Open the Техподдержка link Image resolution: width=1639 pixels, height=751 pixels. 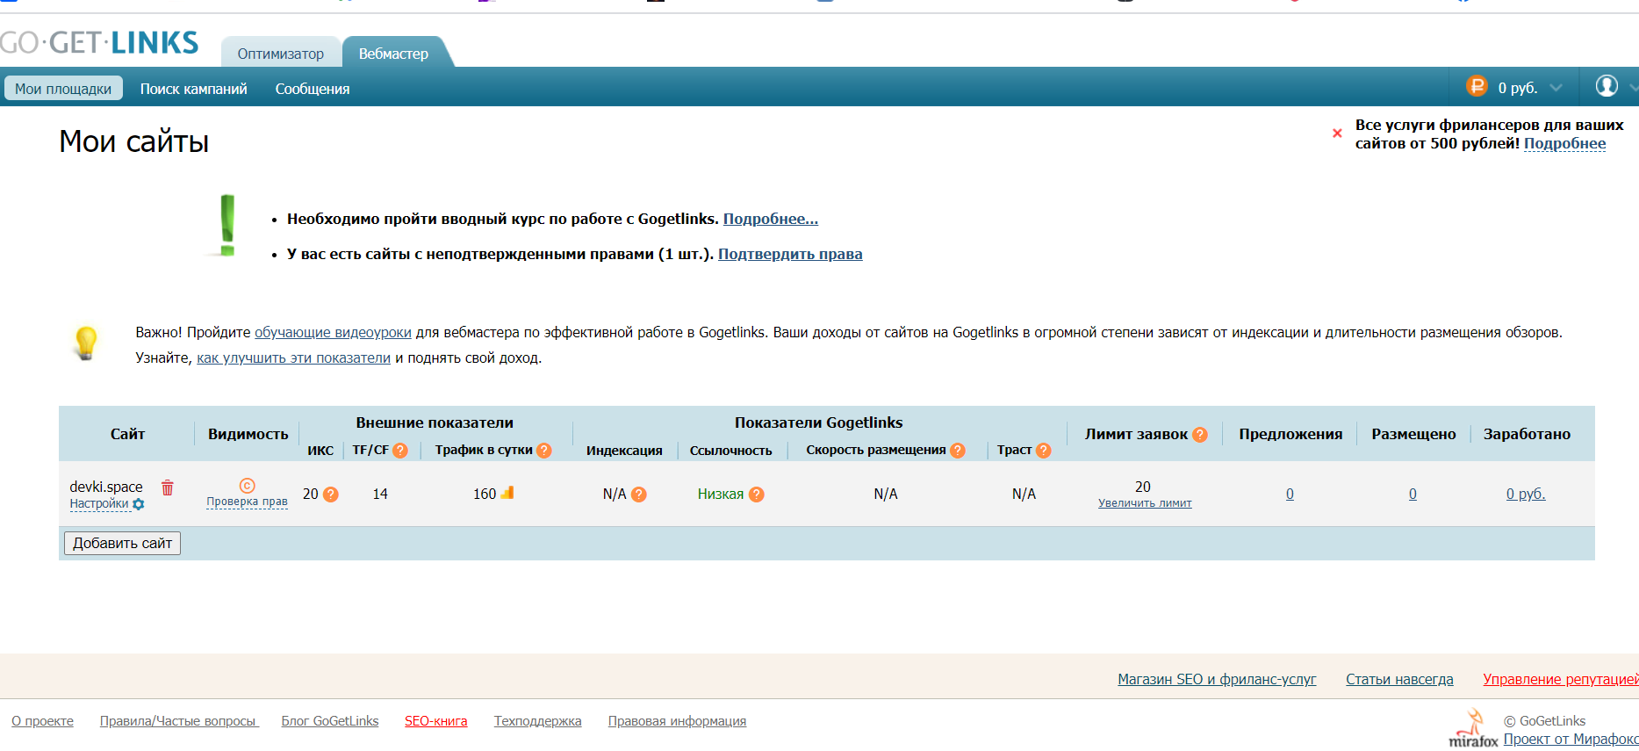pos(537,721)
